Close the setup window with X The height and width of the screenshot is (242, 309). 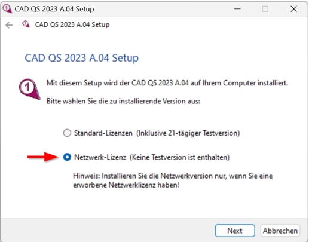[x=293, y=9]
